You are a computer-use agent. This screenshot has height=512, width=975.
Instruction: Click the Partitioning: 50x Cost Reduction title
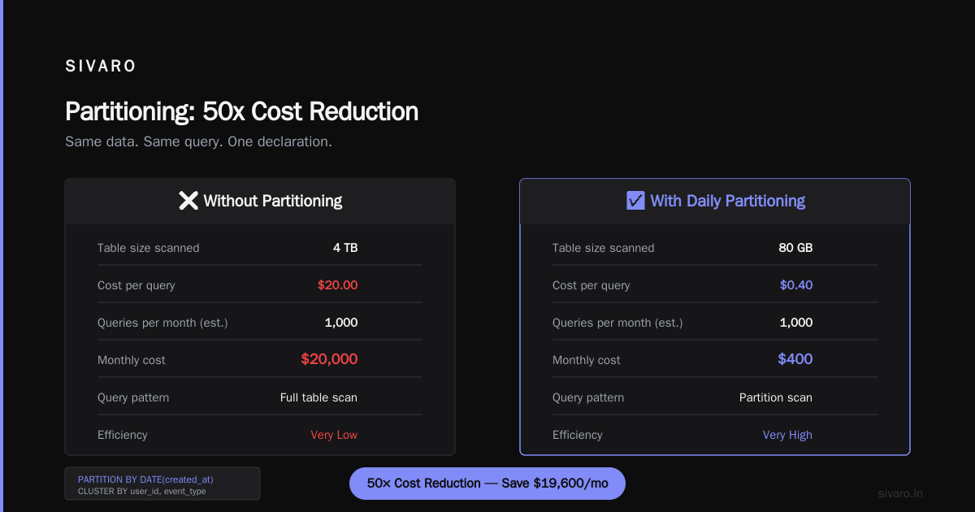point(241,111)
